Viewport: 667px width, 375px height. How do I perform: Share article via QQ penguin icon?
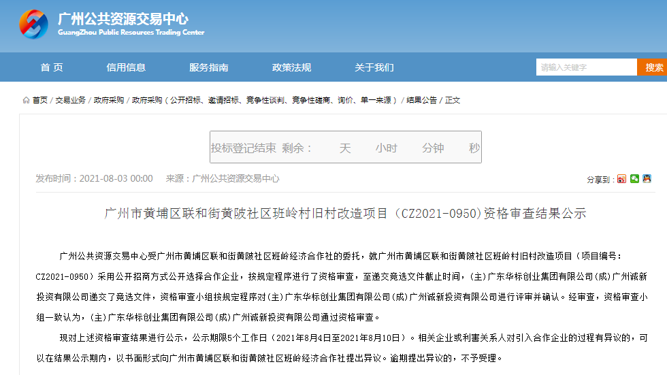tap(647, 179)
